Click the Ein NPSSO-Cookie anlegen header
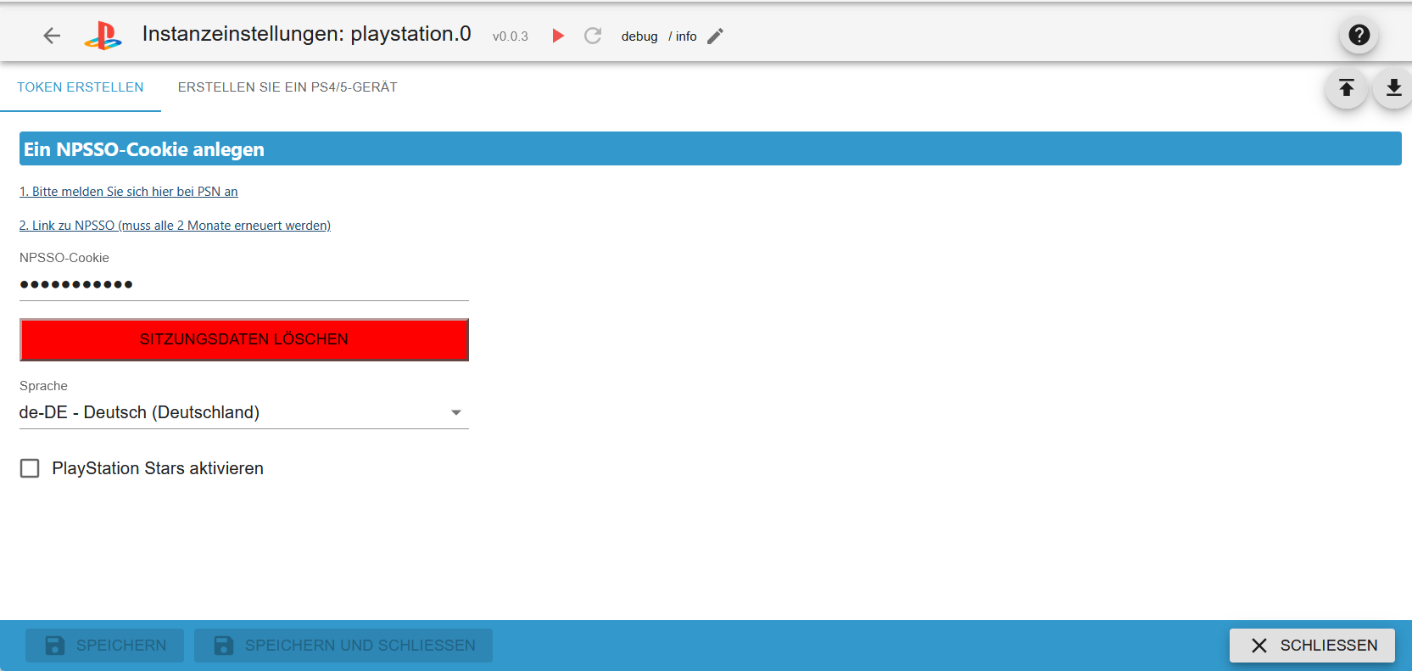This screenshot has width=1412, height=671. coord(711,149)
